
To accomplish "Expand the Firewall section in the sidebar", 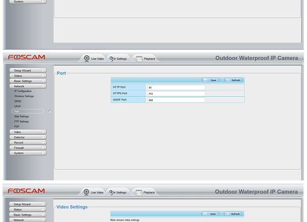I will pos(28,148).
